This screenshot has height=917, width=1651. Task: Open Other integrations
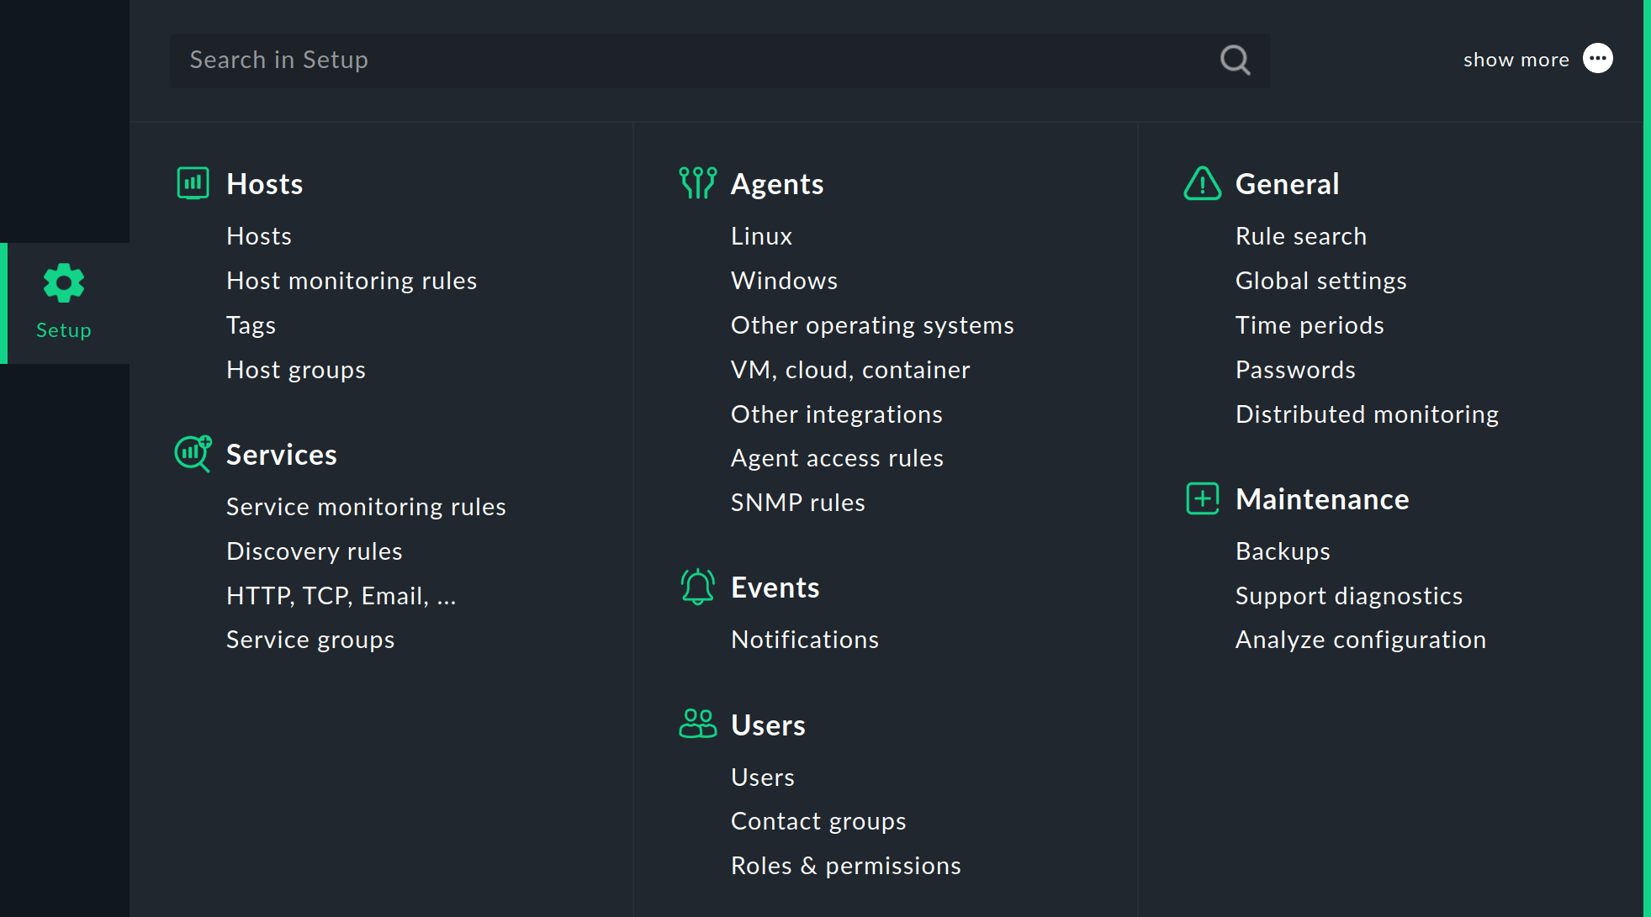tap(837, 414)
